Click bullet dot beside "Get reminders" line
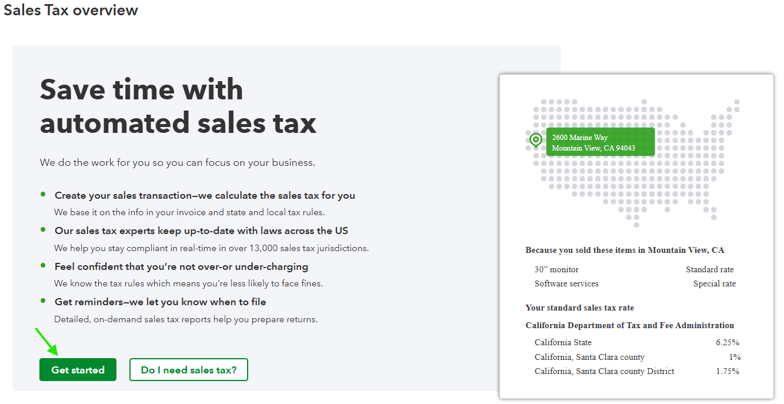This screenshot has width=784, height=404. (x=43, y=301)
